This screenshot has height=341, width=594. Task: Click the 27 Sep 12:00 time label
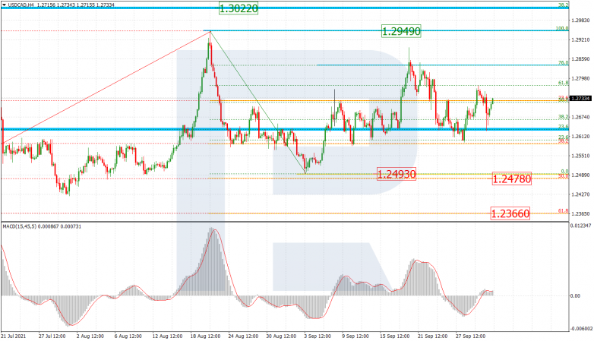469,336
